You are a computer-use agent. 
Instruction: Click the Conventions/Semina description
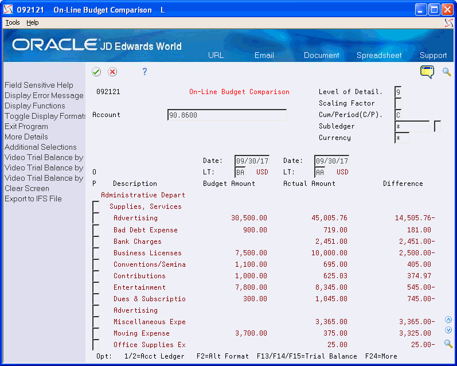(x=150, y=264)
